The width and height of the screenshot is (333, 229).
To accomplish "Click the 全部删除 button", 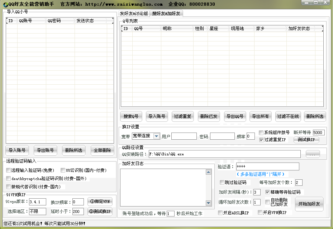I will click(103, 150).
